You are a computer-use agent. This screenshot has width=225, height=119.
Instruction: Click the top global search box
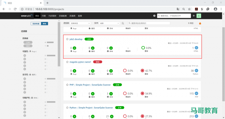point(174,16)
